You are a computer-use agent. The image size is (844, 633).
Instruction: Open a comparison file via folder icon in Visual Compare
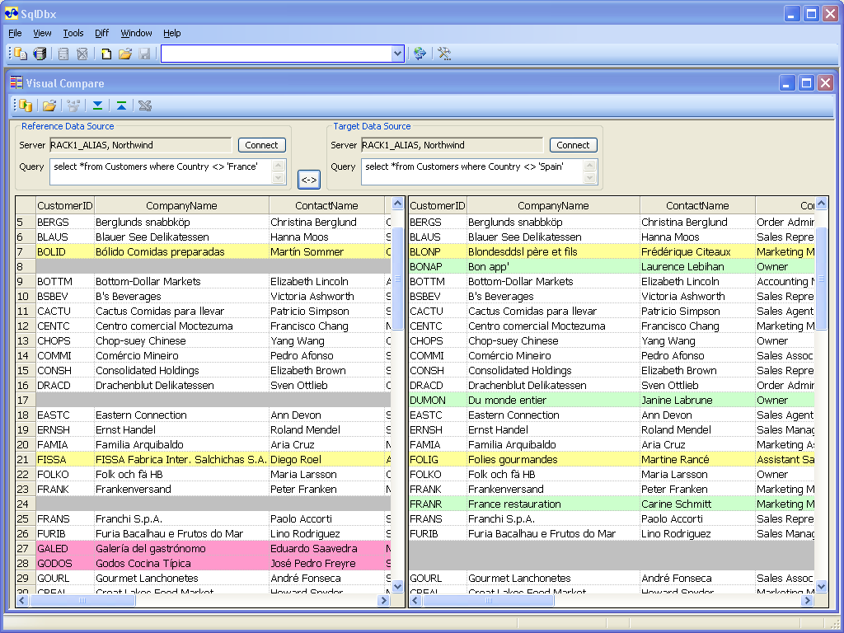[x=49, y=105]
